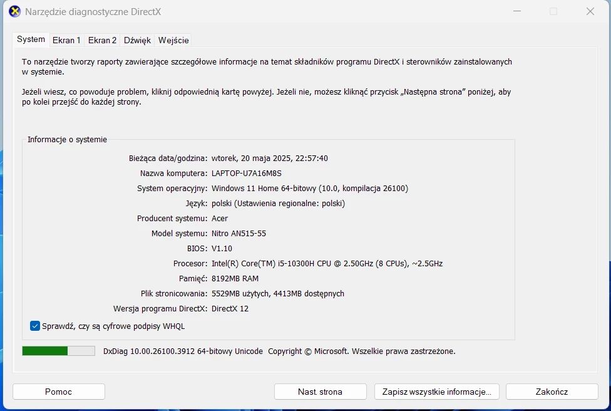The image size is (611, 411).
Task: Click the manufacturer value Acer
Action: [220, 219]
